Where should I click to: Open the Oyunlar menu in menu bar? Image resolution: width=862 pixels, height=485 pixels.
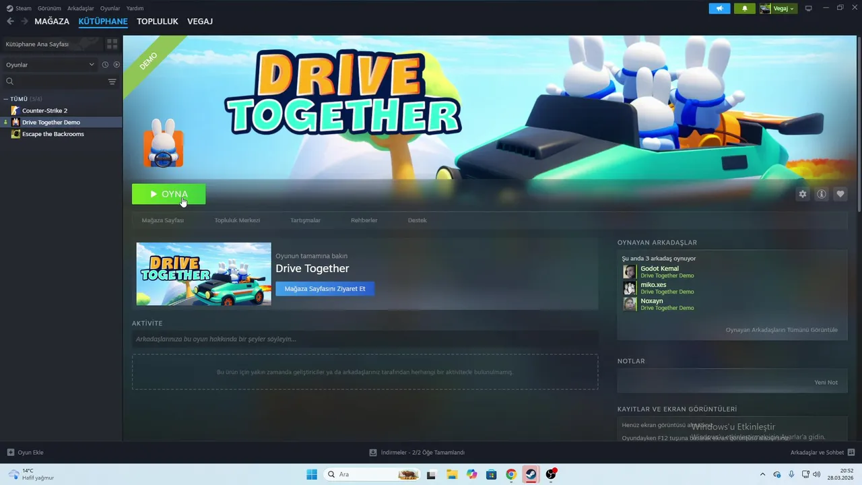[x=110, y=8]
